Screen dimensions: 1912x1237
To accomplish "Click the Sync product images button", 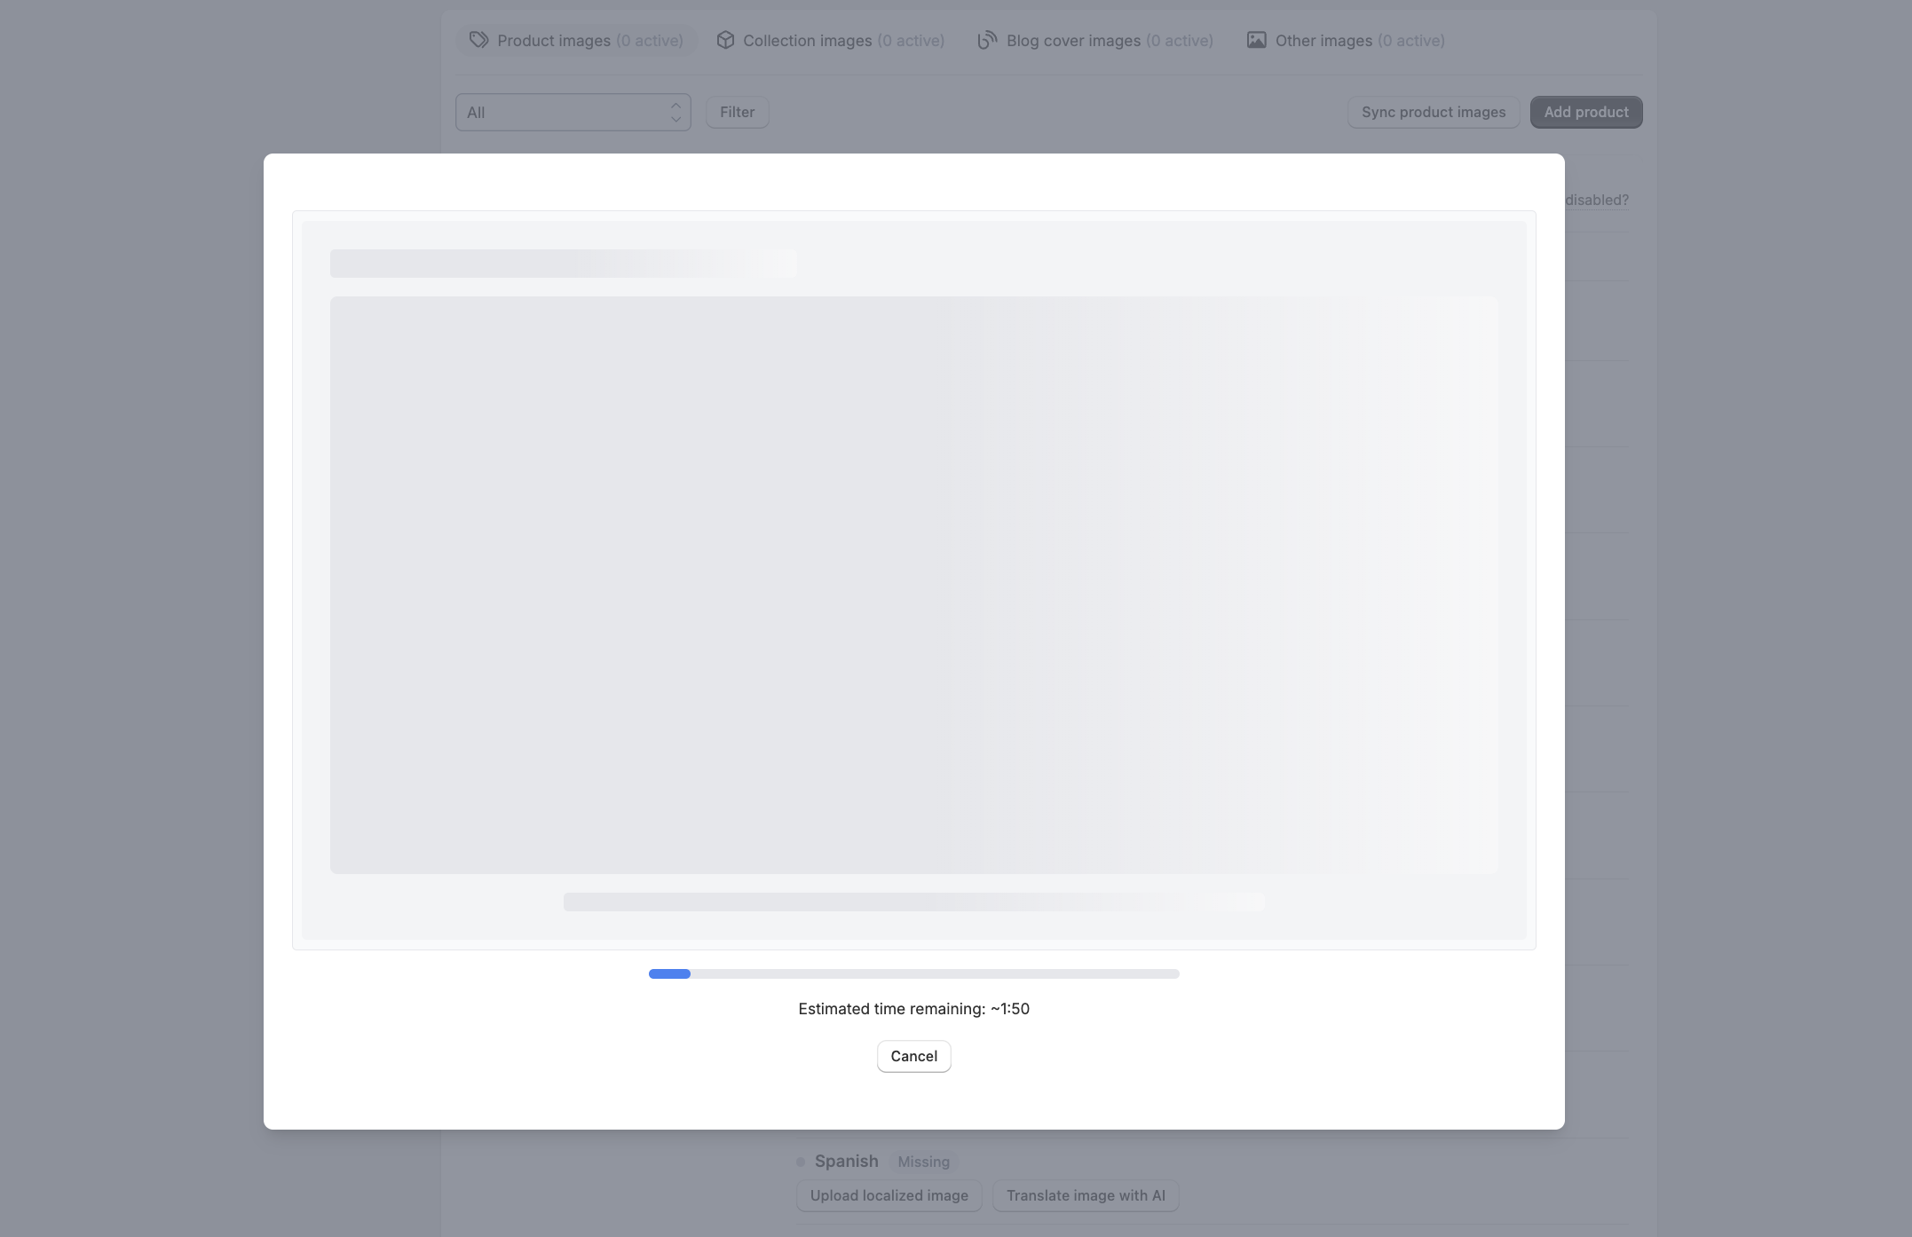I will [1433, 113].
